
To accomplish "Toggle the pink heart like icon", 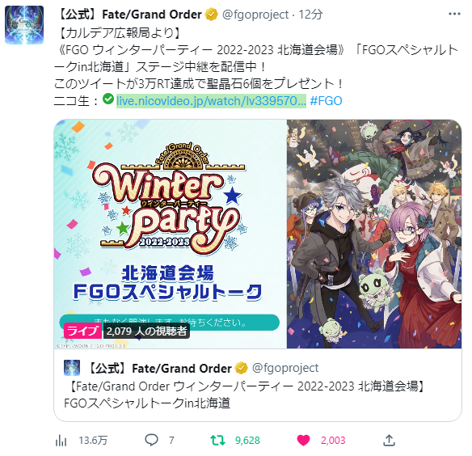I will coord(303,441).
